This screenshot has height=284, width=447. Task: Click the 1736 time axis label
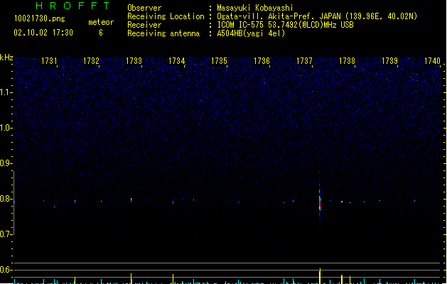coord(262,61)
